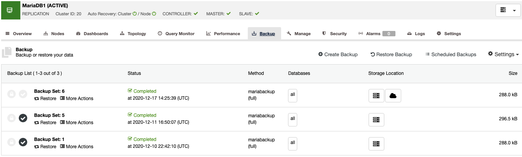Open the Settings dropdown in Backup toolbar
522x157 pixels.
[x=503, y=54]
